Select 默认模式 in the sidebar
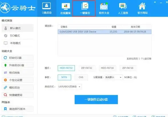 (x=17, y=28)
